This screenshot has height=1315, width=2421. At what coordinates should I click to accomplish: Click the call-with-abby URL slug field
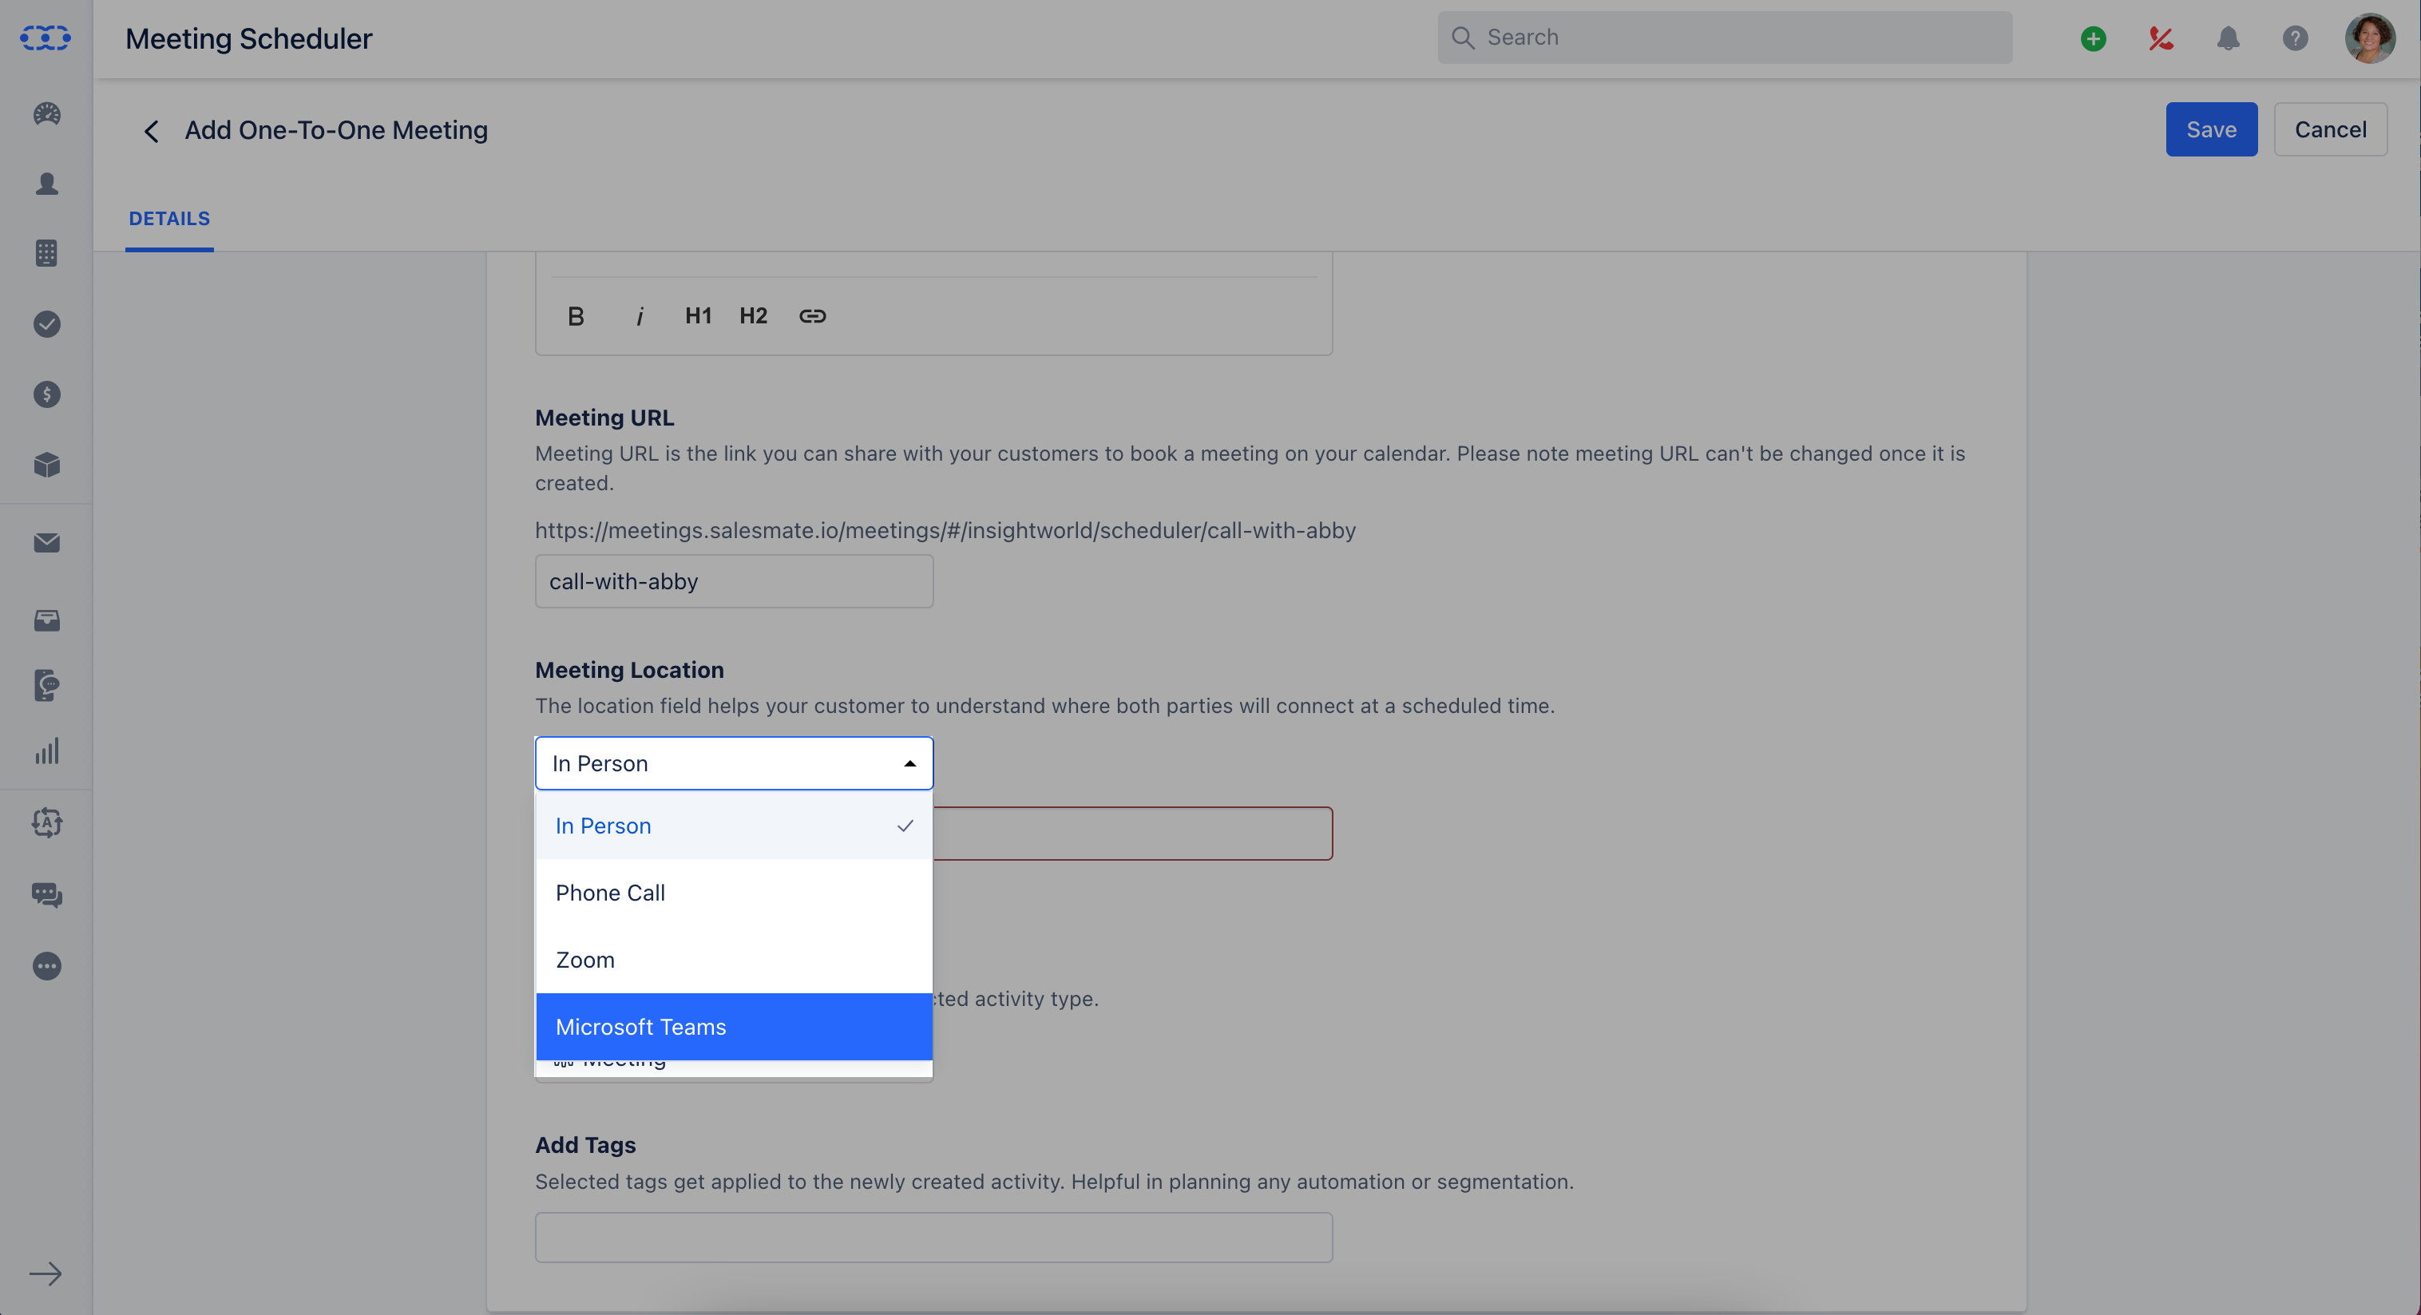(734, 581)
